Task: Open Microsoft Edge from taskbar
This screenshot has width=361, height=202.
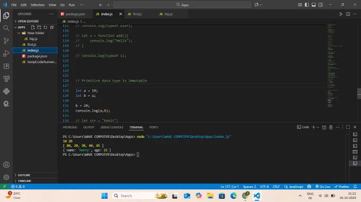Action: coord(233,196)
